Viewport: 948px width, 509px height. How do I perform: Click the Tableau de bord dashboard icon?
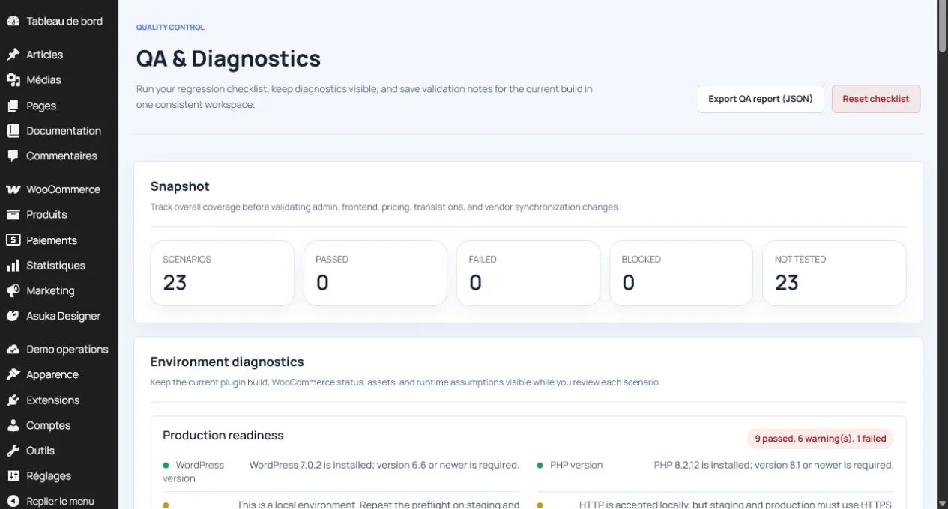[x=13, y=21]
